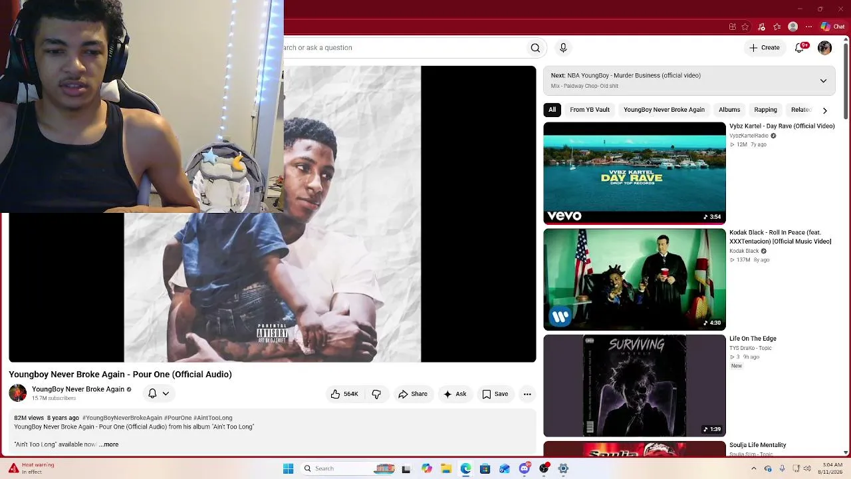Open Edge Copilot Chat

(832, 27)
